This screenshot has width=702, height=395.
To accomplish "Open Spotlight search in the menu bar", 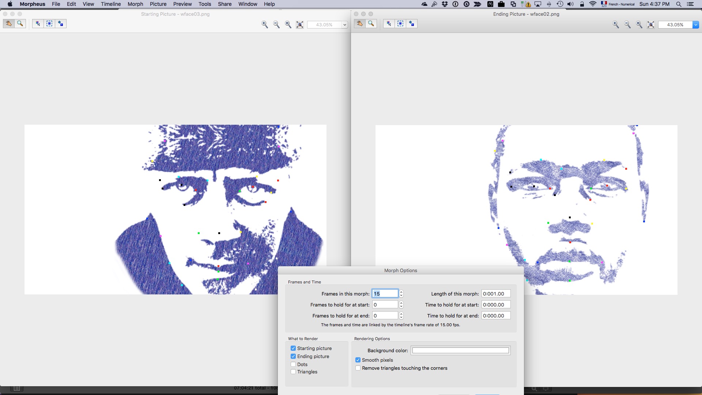I will coord(679,4).
